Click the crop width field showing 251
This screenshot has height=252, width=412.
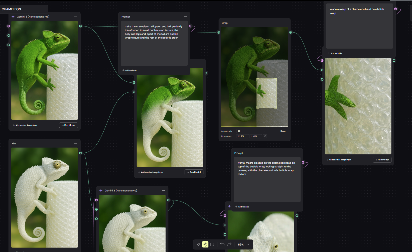[x=243, y=136]
